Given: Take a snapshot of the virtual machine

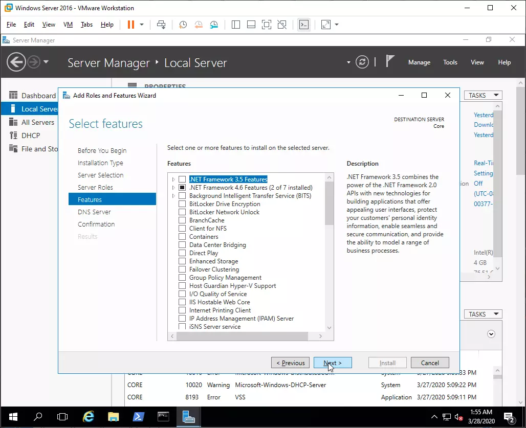Looking at the screenshot, I should pos(183,25).
